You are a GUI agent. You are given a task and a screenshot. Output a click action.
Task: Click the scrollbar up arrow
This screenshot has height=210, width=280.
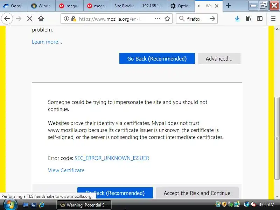click(x=277, y=29)
